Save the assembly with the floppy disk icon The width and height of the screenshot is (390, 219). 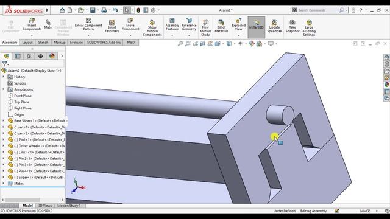pyautogui.click(x=93, y=10)
